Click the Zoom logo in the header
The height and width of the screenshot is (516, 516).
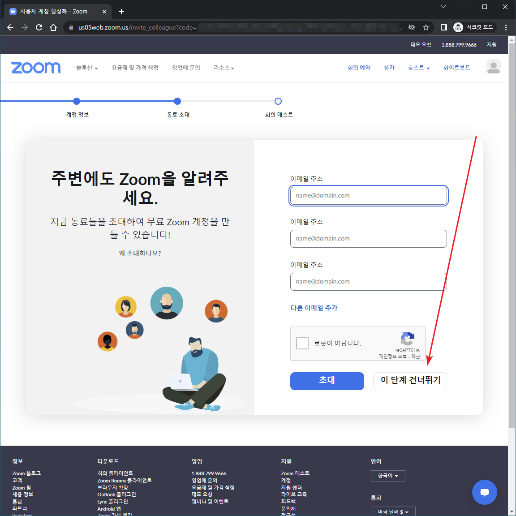click(36, 68)
